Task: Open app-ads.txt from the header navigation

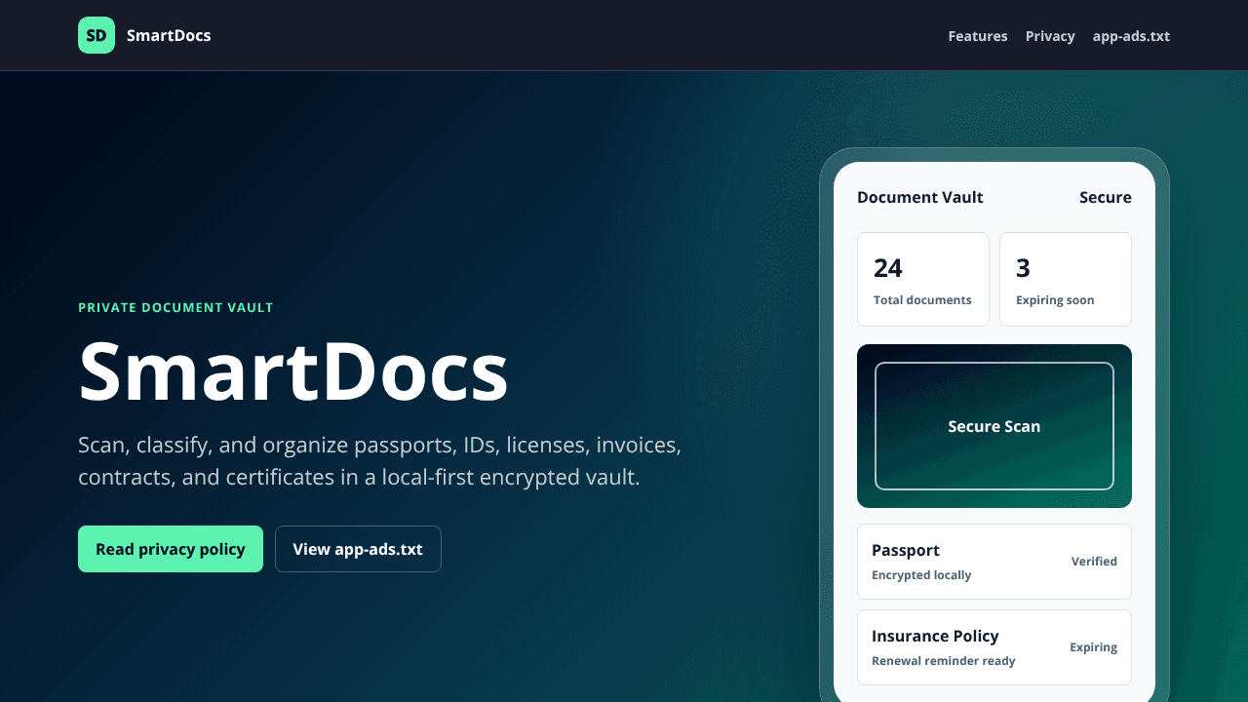Action: 1131,36
